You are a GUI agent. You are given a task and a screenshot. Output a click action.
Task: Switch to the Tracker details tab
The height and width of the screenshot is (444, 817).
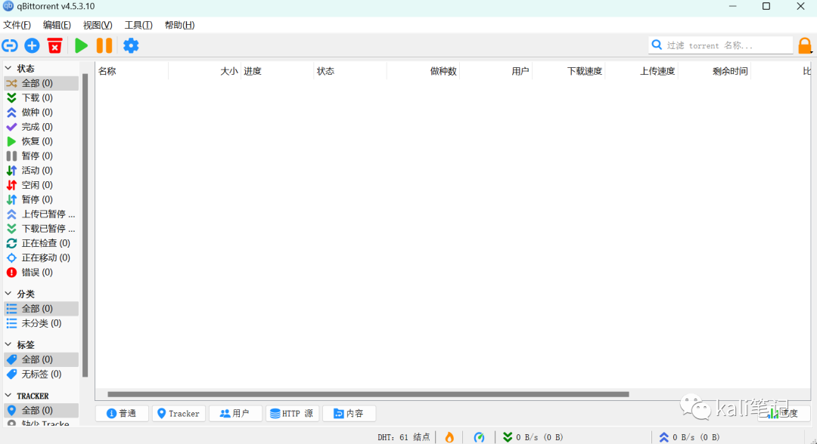[x=179, y=413]
